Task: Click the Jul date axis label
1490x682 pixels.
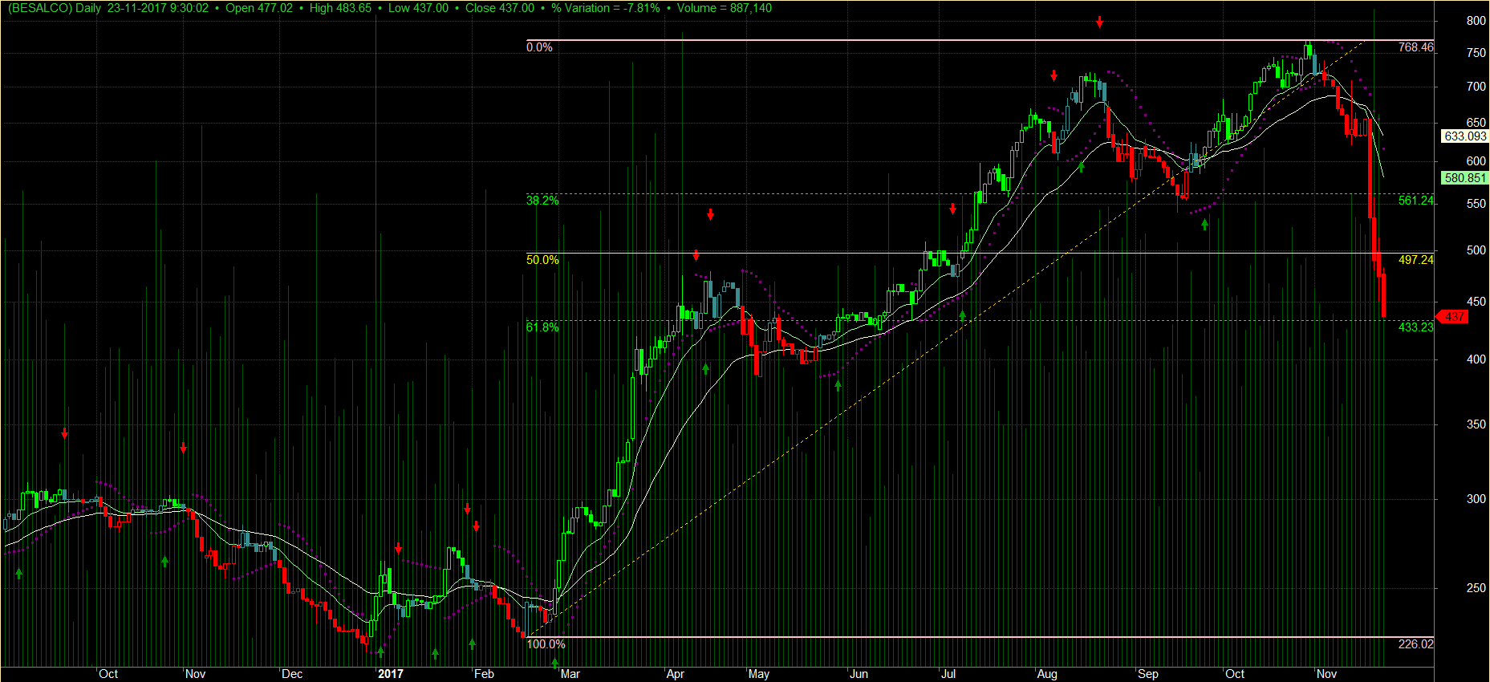Action: (x=948, y=674)
